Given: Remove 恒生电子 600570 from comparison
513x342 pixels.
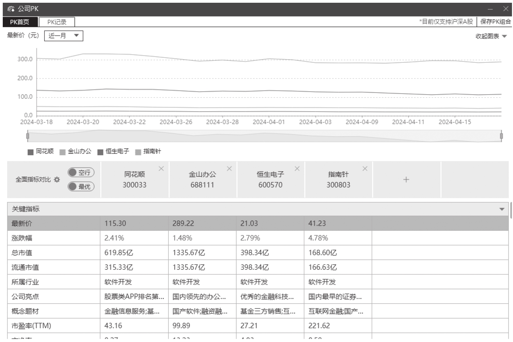Looking at the screenshot, I should (x=297, y=169).
